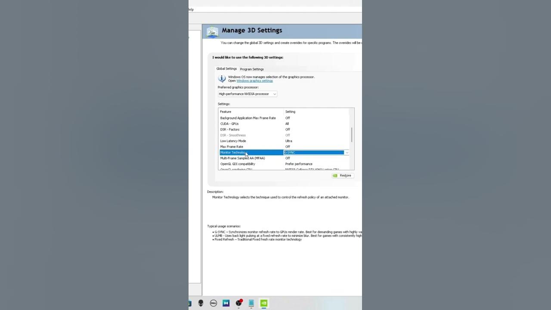
Task: Click the Prefer performance setting value
Action: (x=299, y=164)
